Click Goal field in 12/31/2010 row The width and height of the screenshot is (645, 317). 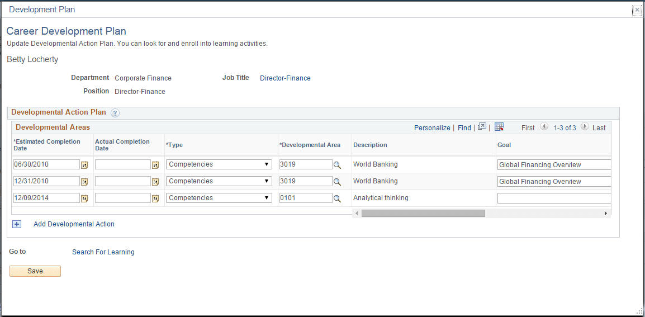[x=554, y=182]
